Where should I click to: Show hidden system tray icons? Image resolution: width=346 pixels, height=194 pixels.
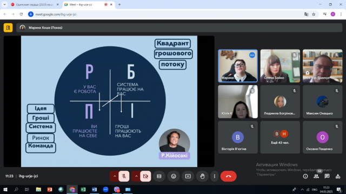coord(302,189)
